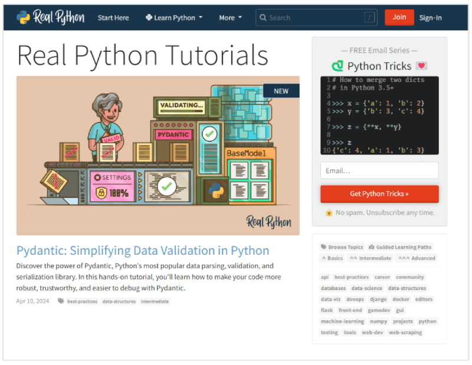Filter by the Intermediate level tag

pos(371,258)
